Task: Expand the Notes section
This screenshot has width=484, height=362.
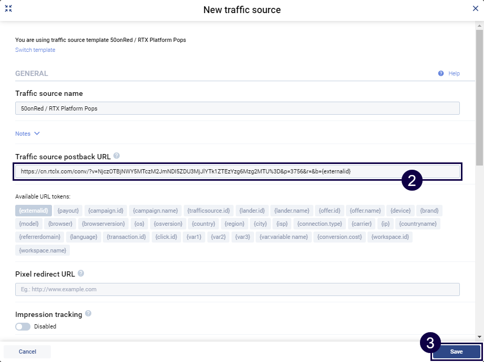Action: [27, 134]
